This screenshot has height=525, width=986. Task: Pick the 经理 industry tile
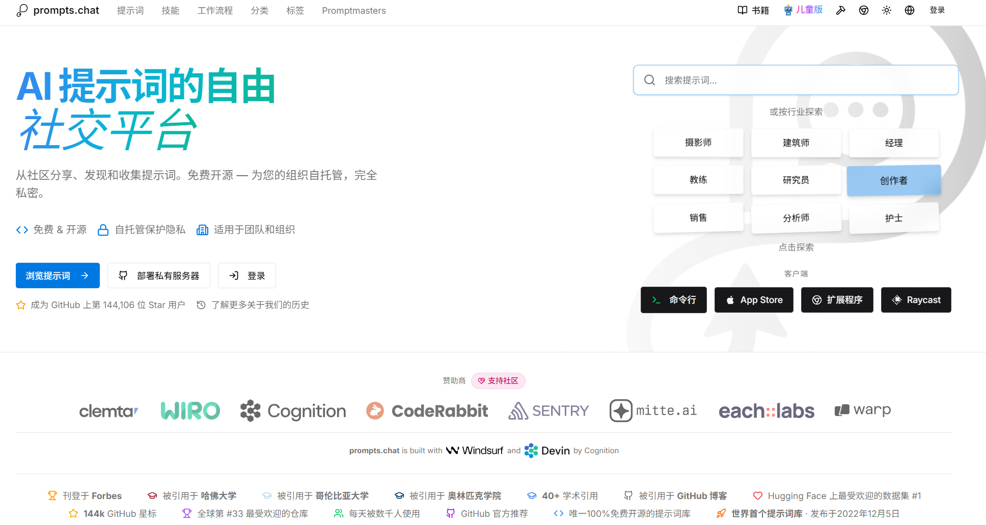click(894, 143)
